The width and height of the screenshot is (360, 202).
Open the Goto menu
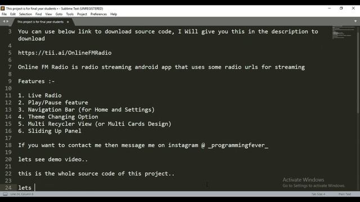coord(59,14)
